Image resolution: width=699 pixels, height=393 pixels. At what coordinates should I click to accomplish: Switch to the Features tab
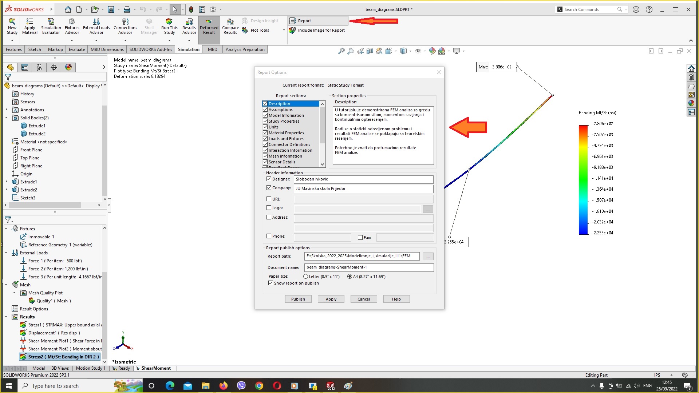tap(14, 49)
